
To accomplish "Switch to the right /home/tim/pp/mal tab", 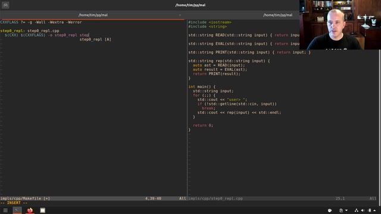I will click(x=277, y=15).
